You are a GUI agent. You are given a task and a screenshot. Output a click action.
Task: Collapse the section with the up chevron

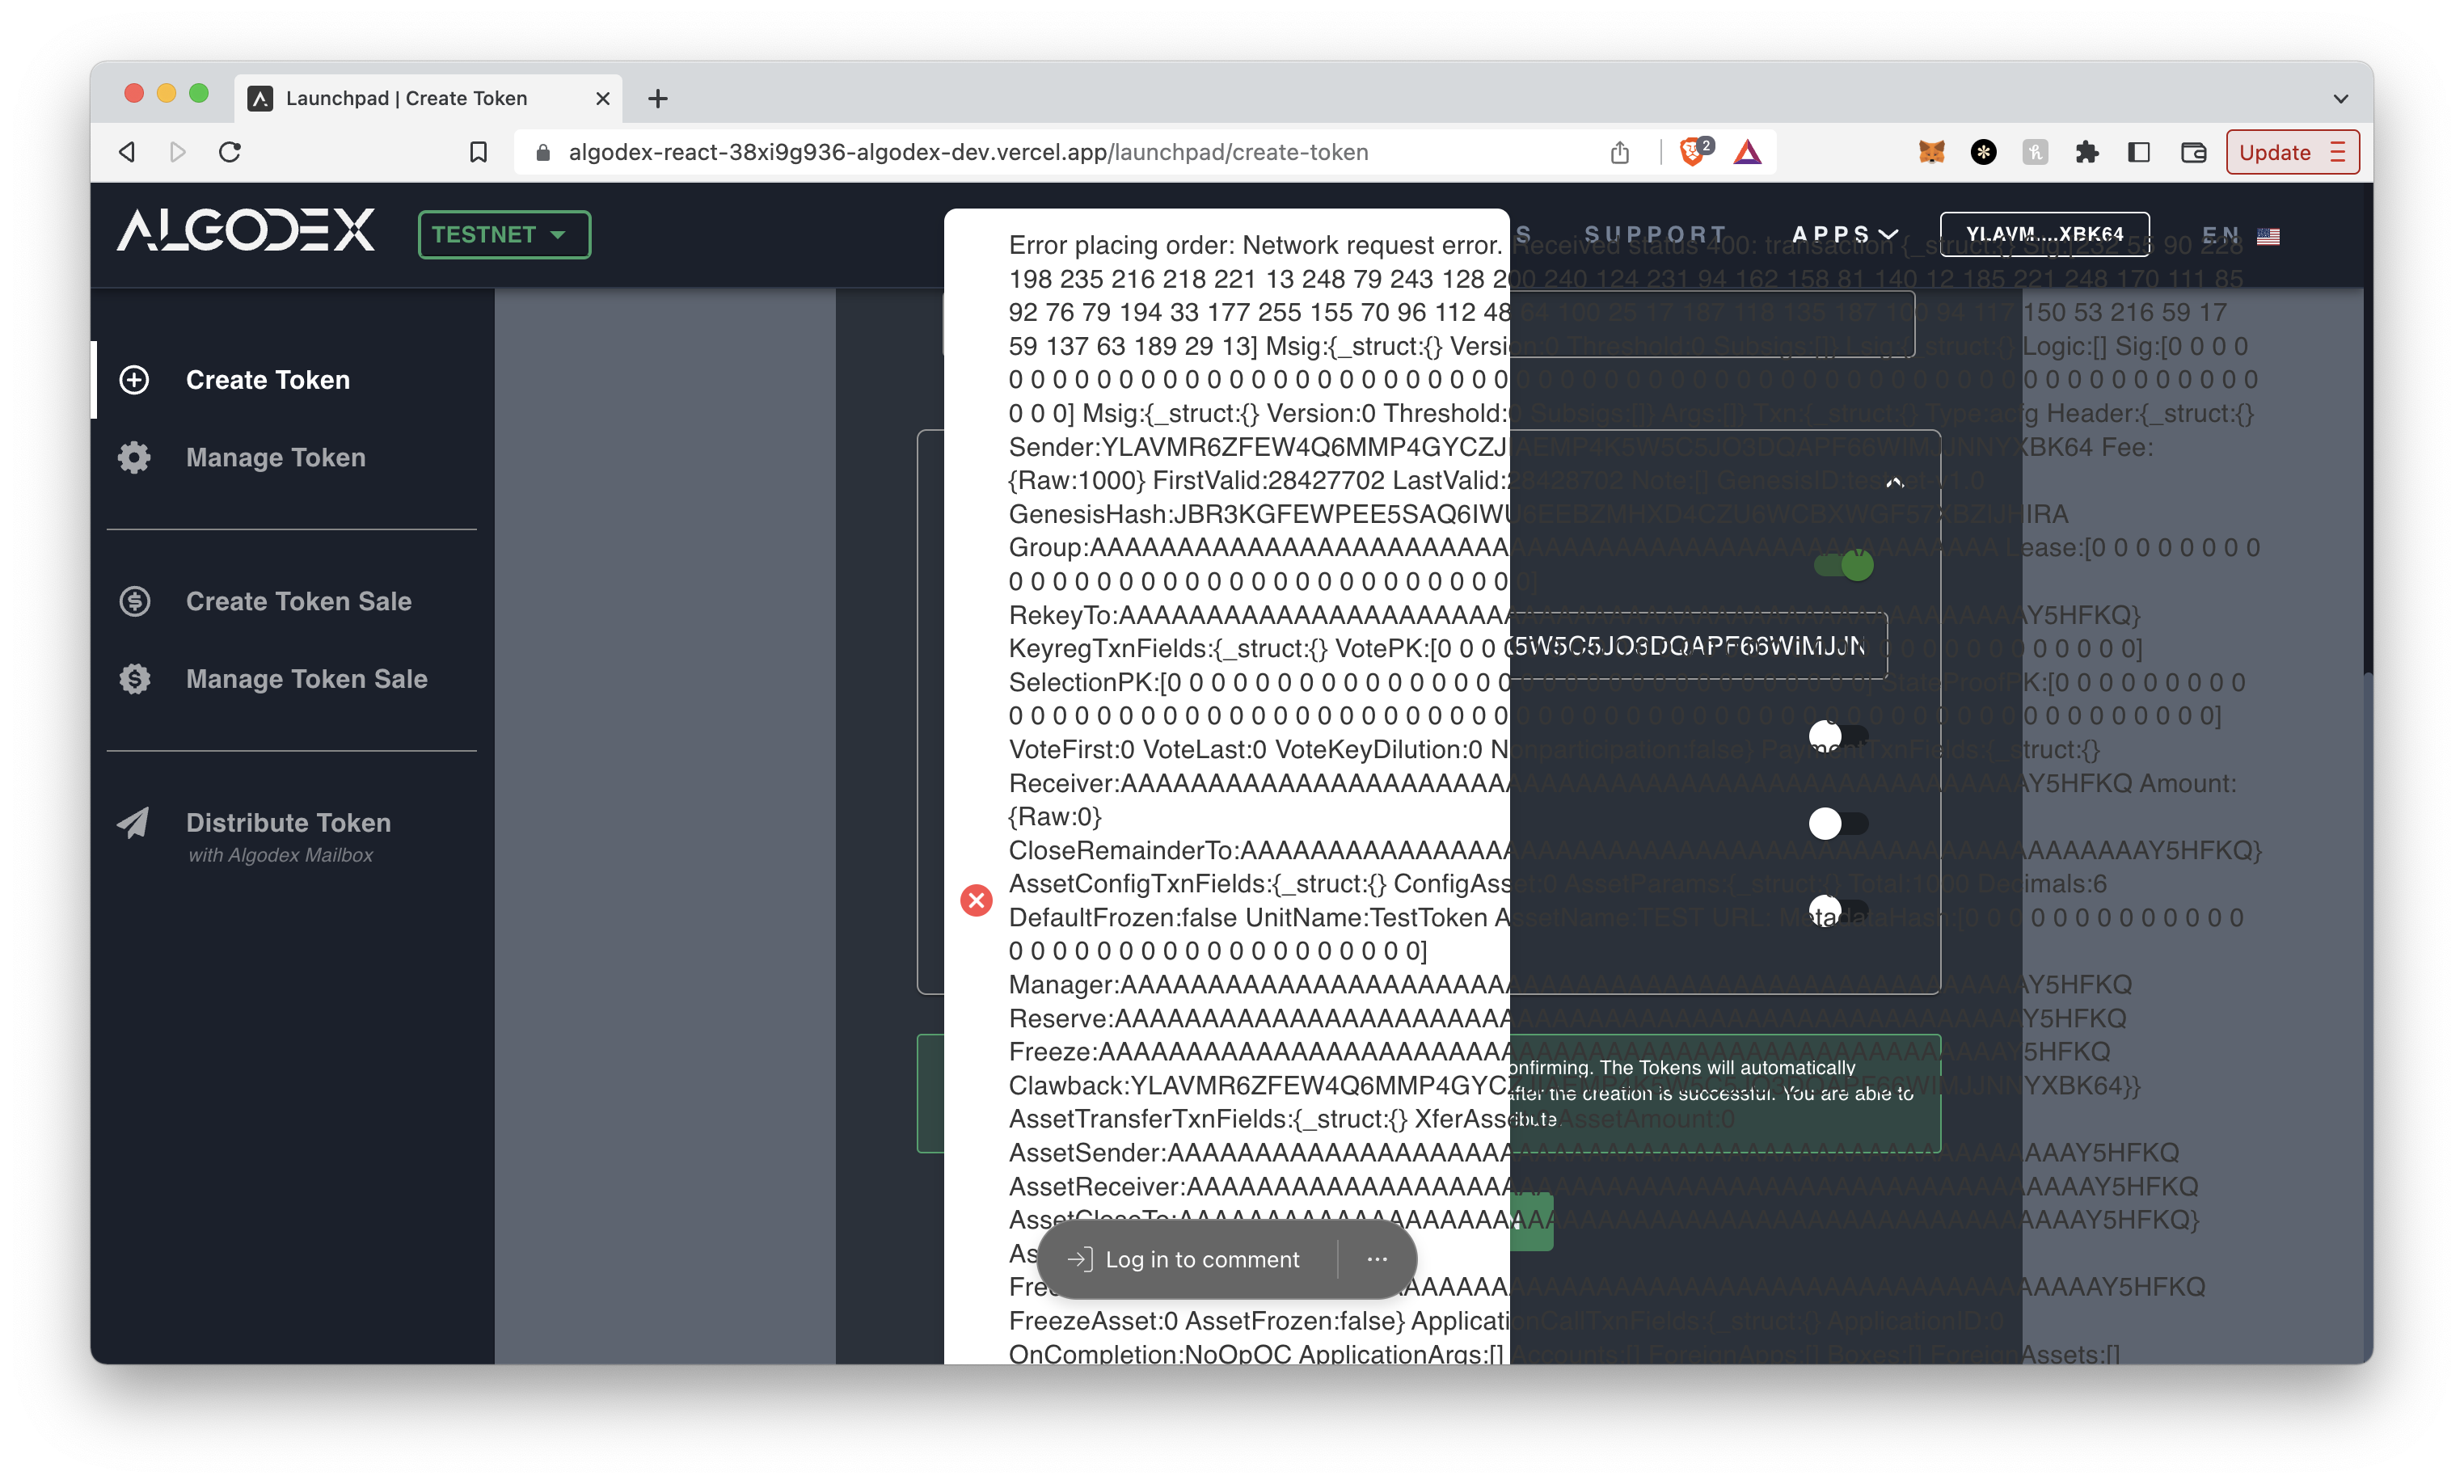(1894, 483)
